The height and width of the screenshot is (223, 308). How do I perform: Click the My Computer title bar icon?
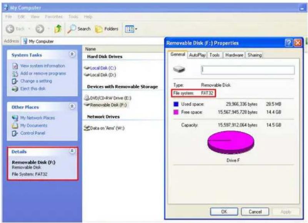[x=6, y=7]
